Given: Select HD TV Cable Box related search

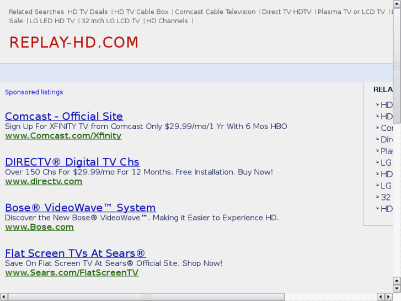Looking at the screenshot, I should [x=141, y=12].
